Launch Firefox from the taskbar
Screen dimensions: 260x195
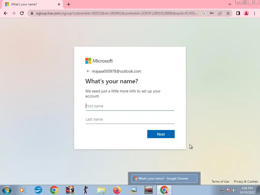pos(117,190)
